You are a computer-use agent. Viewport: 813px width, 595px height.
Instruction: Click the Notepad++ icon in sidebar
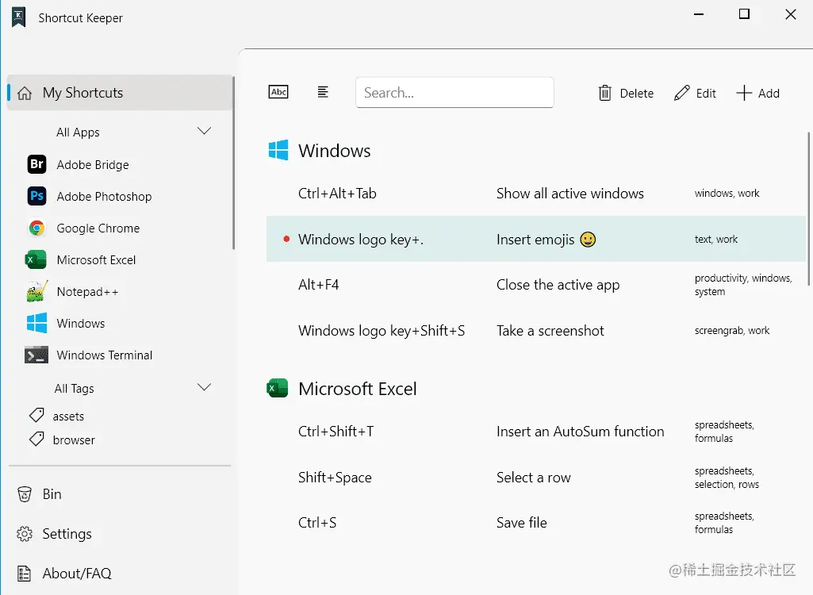[36, 291]
